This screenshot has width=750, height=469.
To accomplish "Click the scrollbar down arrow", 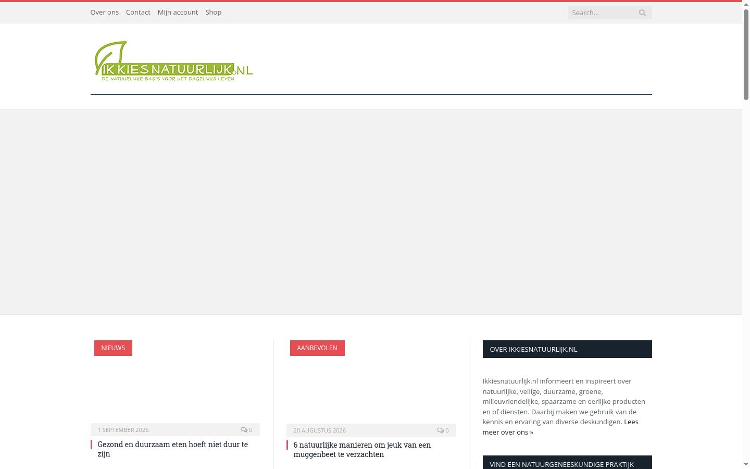I will tap(746, 464).
